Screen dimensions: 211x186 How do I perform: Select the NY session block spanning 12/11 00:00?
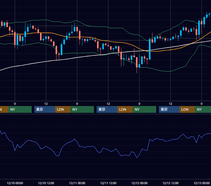82,109
